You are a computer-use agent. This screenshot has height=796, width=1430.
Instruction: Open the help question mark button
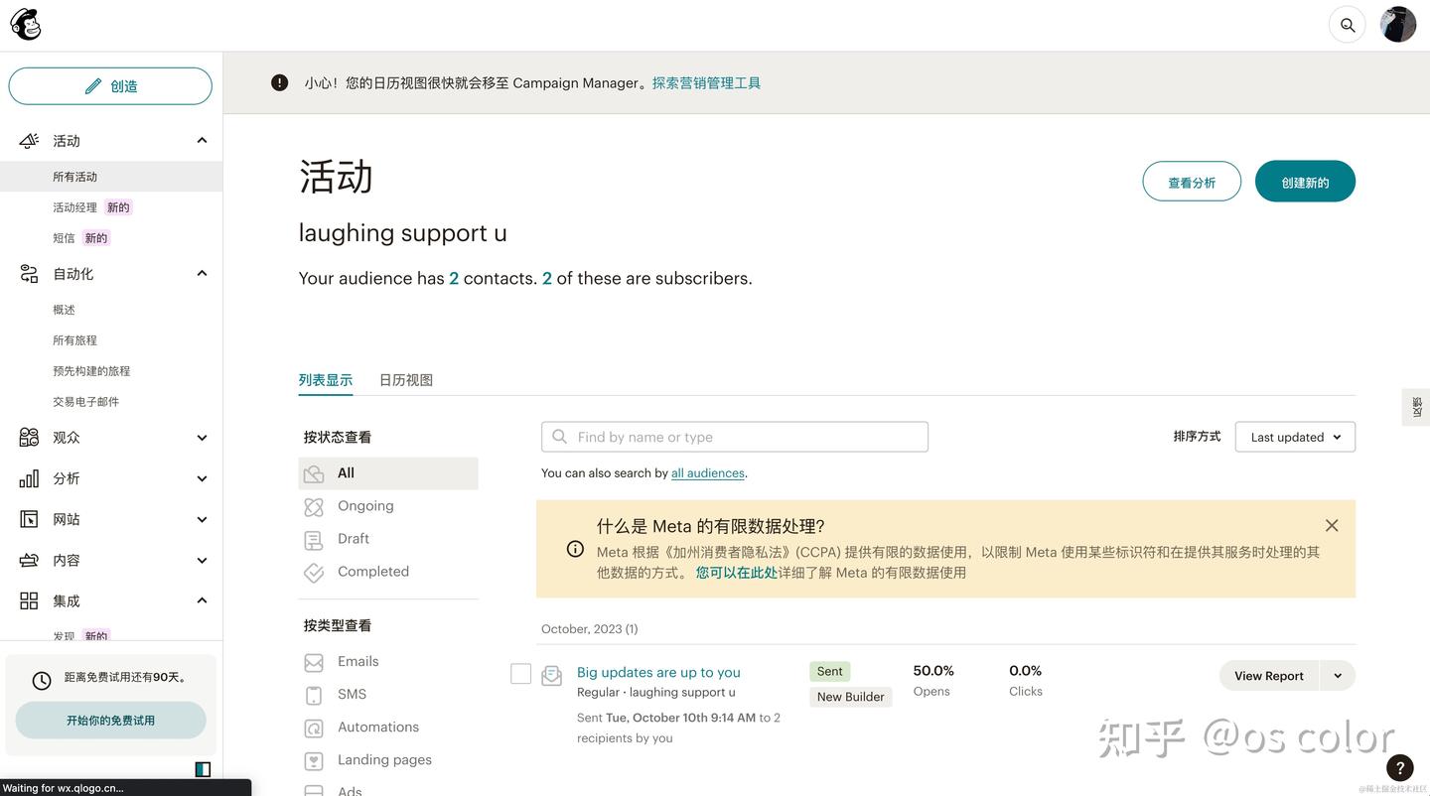[1399, 767]
